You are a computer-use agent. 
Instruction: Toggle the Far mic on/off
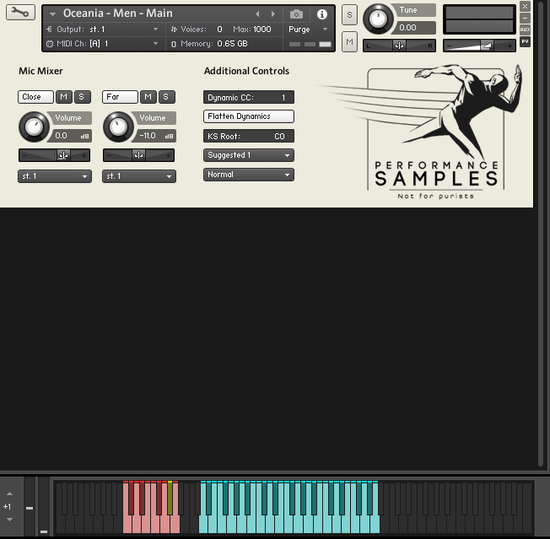pos(120,97)
